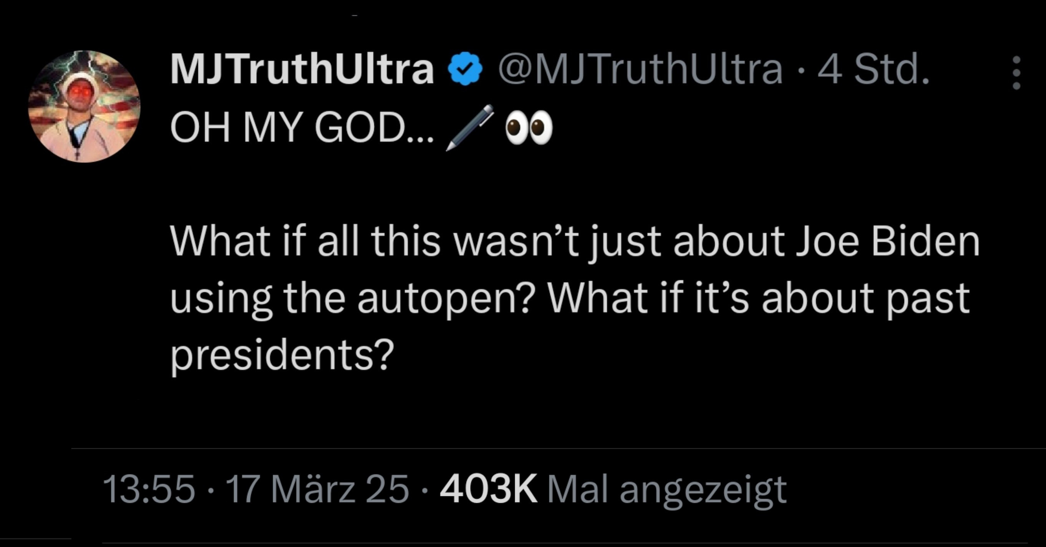The height and width of the screenshot is (547, 1046).
Task: Click the "Mal angezeigt" views label
Action: tap(667, 489)
